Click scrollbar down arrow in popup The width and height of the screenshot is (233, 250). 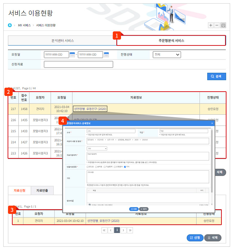point(212,204)
